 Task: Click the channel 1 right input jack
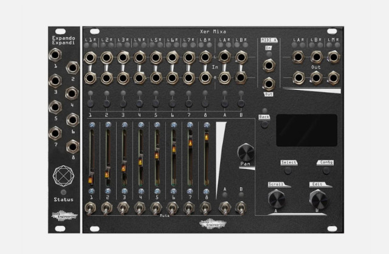[90, 78]
